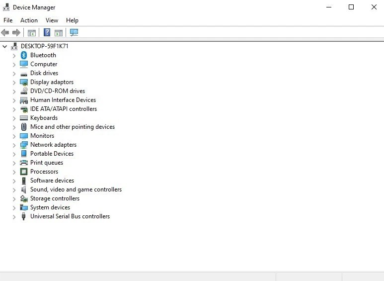The image size is (384, 281).
Task: Expand the Bluetooth category
Action: click(x=14, y=56)
